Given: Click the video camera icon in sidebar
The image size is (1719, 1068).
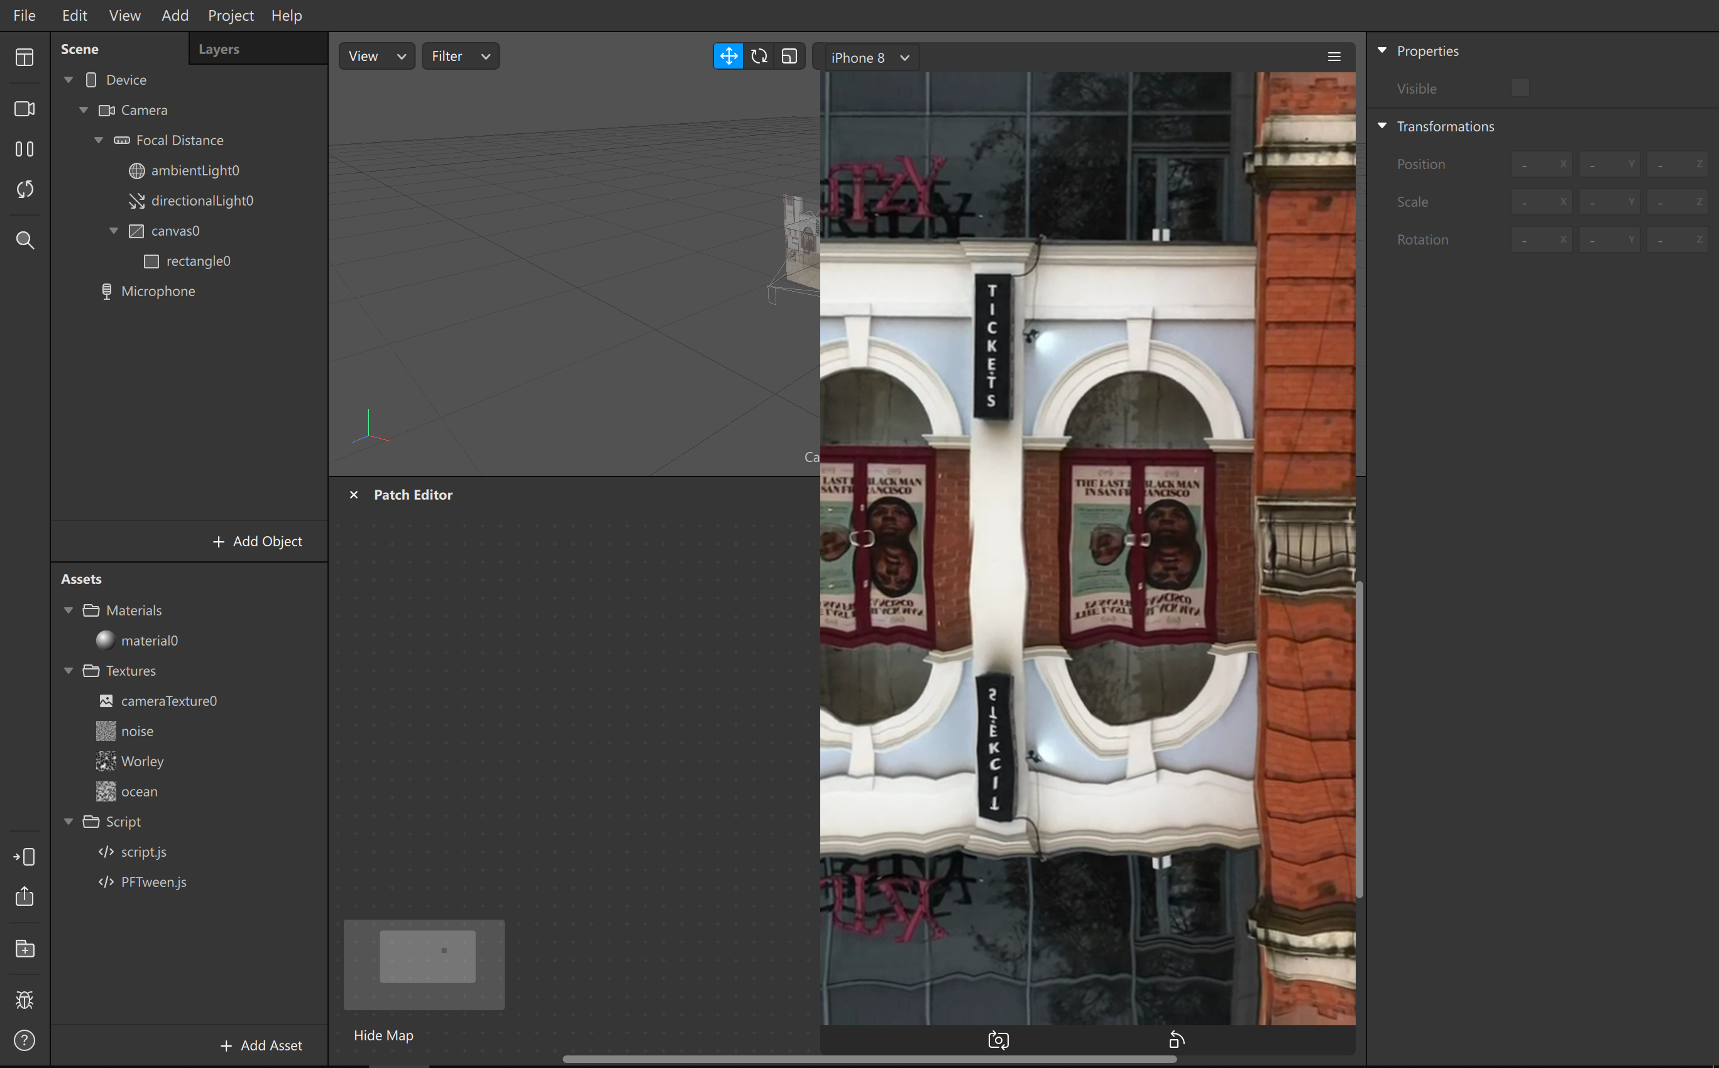Looking at the screenshot, I should (x=25, y=109).
